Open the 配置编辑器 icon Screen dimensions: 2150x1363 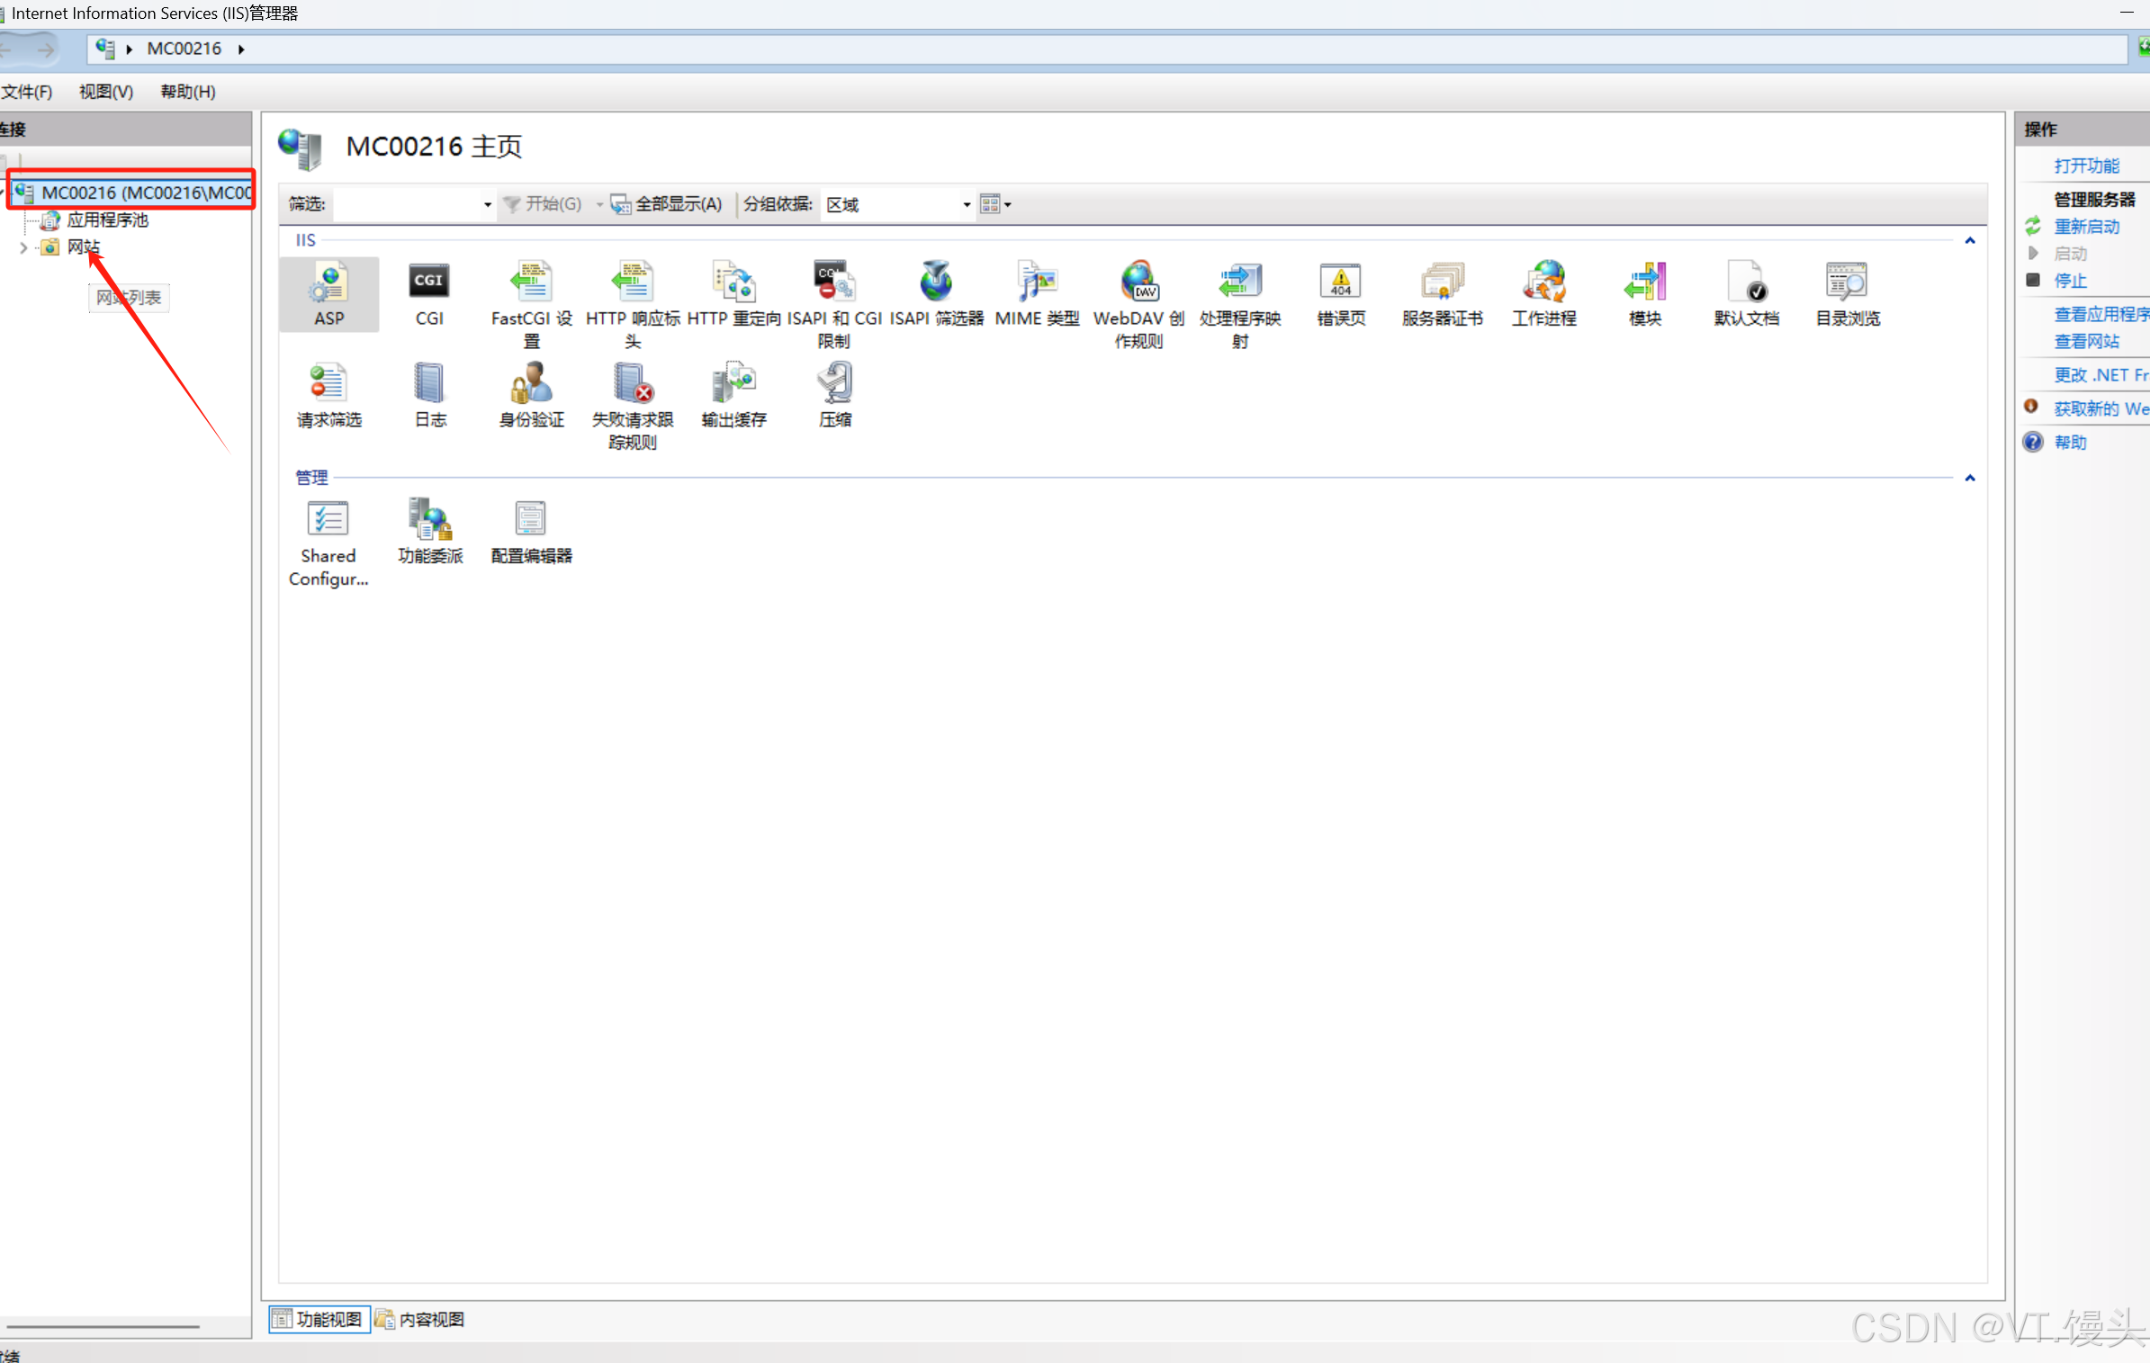531,531
